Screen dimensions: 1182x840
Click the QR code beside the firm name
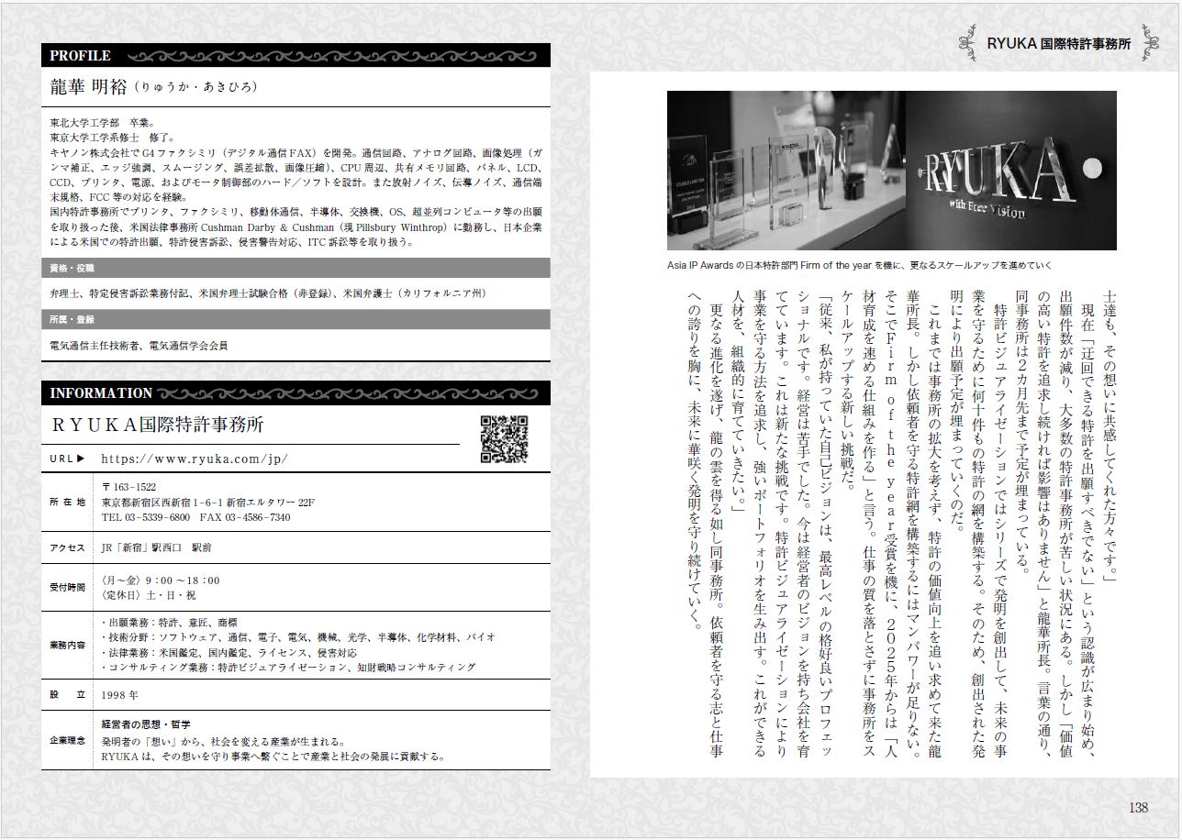pos(505,438)
